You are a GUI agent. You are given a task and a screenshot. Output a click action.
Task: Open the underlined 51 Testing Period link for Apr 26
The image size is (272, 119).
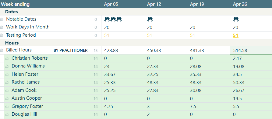pyautogui.click(x=235, y=35)
